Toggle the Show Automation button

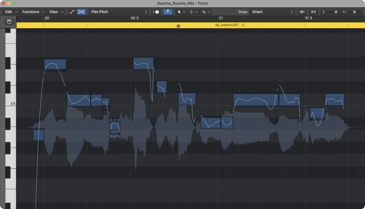coord(72,12)
